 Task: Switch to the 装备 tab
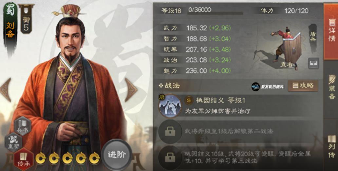pos(331,87)
